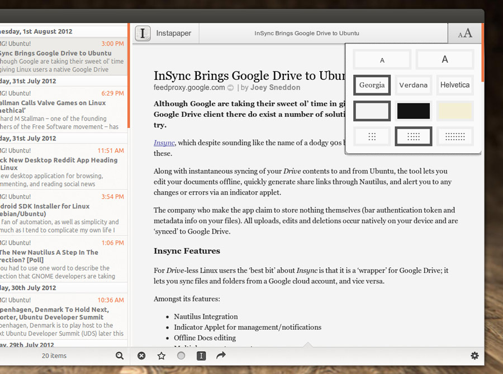Viewport: 503px width, 374px height.
Task: Open settings gear icon
Action: point(474,356)
